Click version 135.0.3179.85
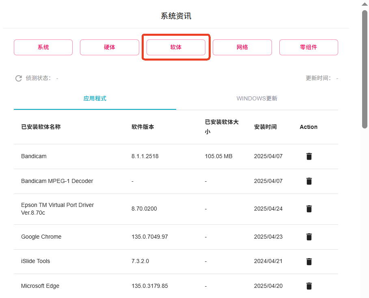 tap(150, 286)
